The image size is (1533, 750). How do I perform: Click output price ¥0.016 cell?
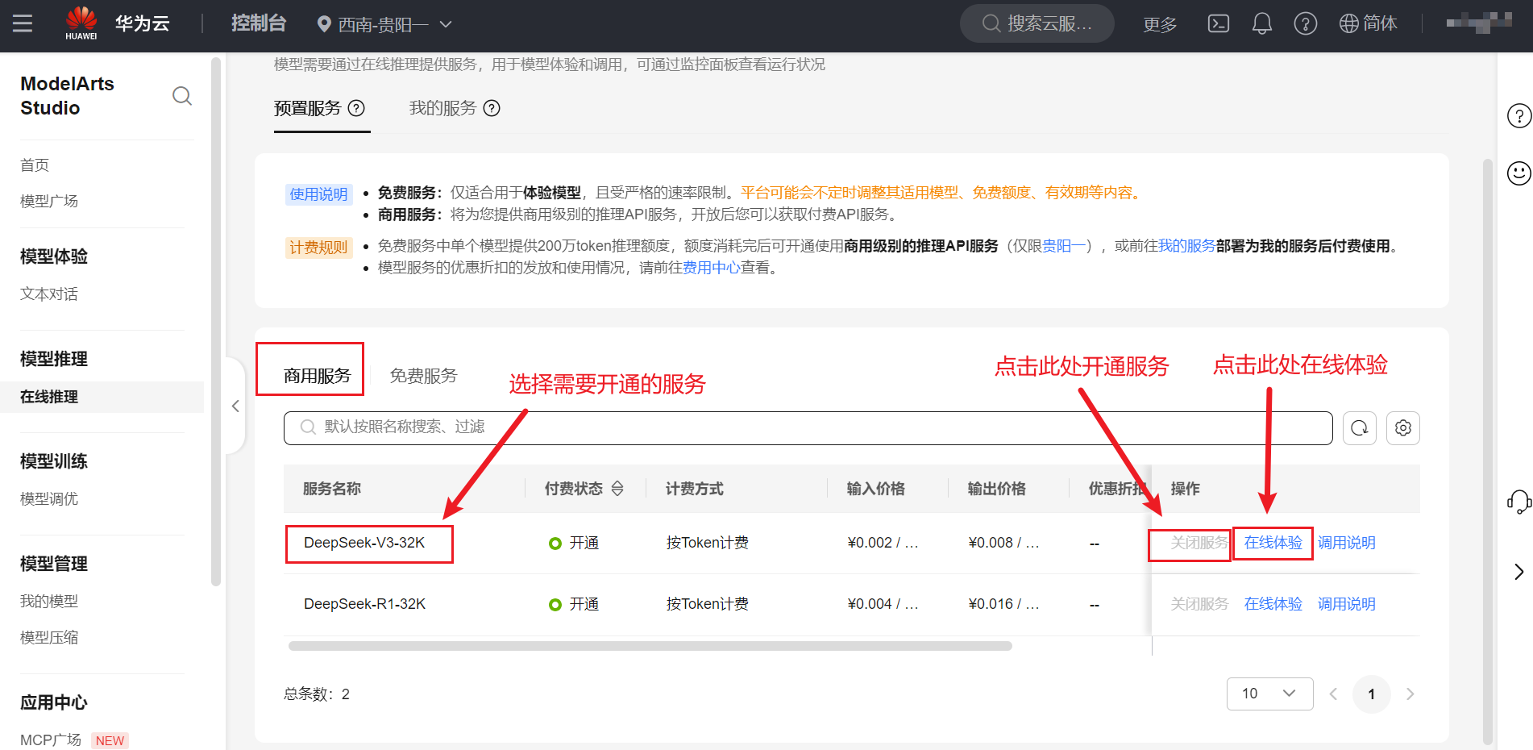click(x=1003, y=604)
